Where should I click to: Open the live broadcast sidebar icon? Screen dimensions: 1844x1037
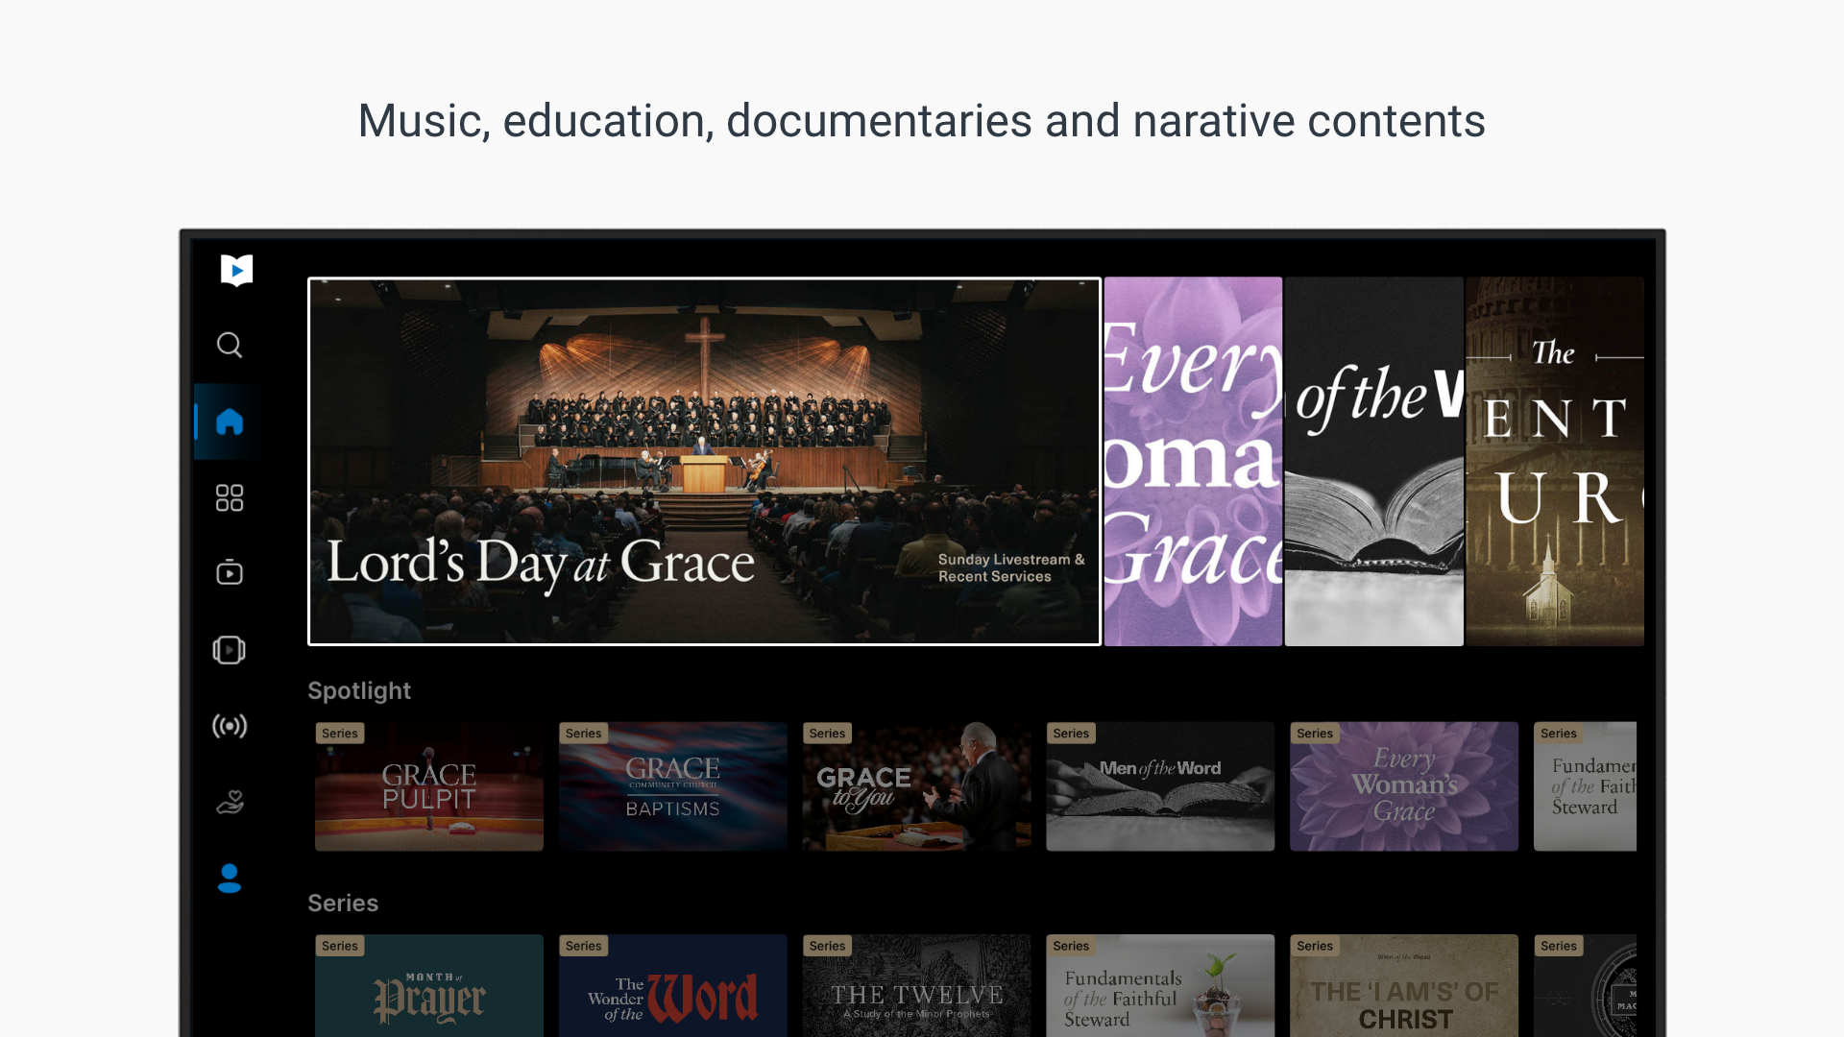tap(230, 726)
